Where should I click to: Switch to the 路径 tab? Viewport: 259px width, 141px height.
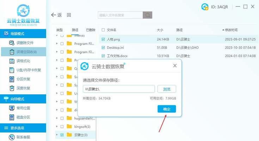[75, 30]
